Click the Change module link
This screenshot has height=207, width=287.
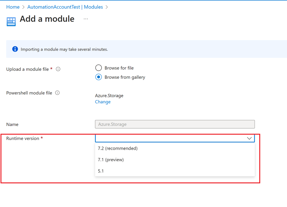pos(103,102)
